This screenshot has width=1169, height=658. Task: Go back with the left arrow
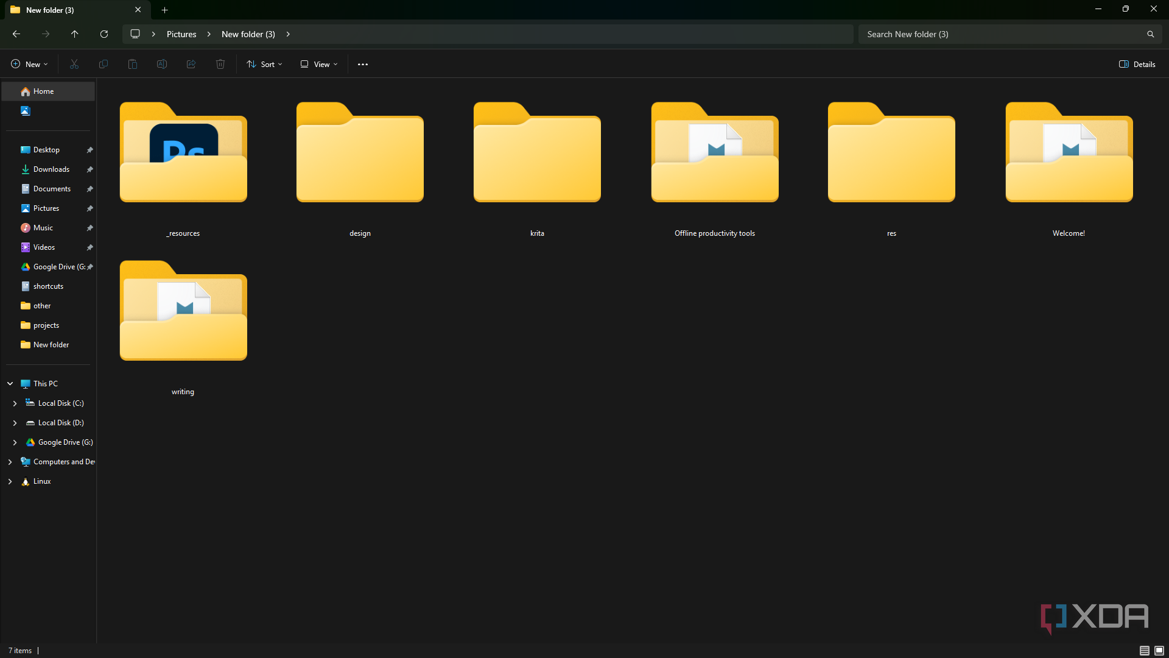tap(16, 34)
